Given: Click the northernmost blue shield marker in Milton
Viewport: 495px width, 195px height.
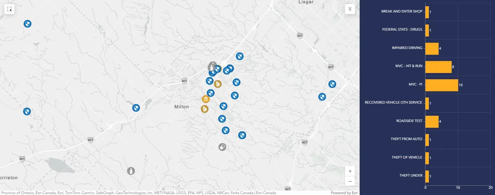Looking at the screenshot, I should click(240, 56).
